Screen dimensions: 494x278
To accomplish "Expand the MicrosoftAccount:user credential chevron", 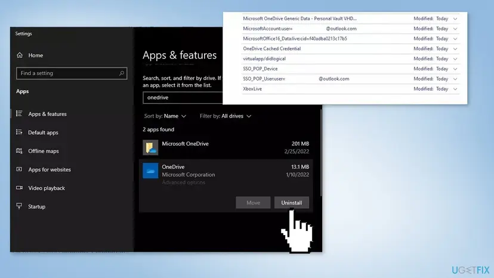I will (x=455, y=29).
